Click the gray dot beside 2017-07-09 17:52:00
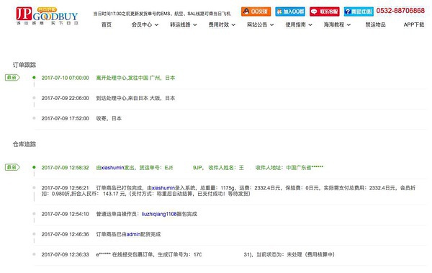Screen dimensions: 432x273 [x=34, y=118]
